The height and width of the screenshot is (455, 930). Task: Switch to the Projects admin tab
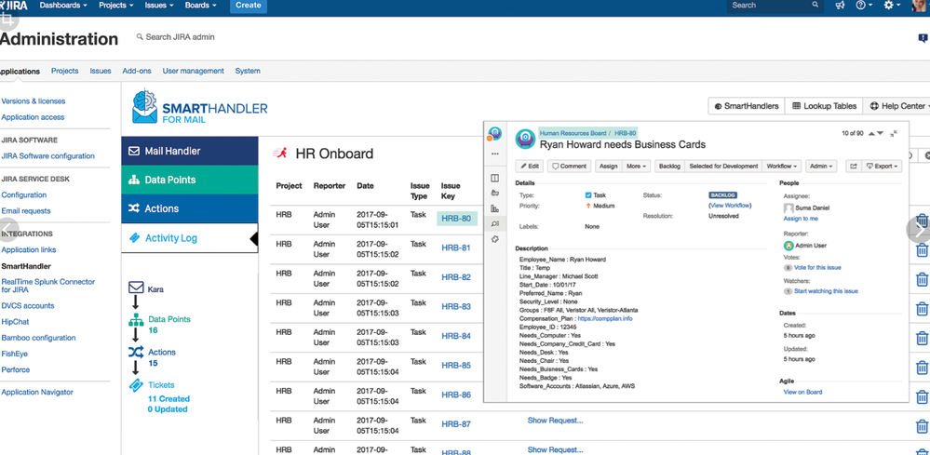pyautogui.click(x=64, y=71)
